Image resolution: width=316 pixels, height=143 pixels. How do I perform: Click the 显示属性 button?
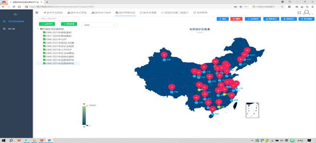point(306,19)
